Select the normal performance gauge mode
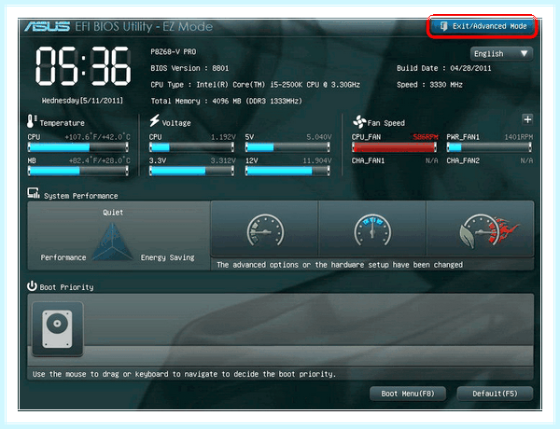The image size is (560, 429). [372, 228]
